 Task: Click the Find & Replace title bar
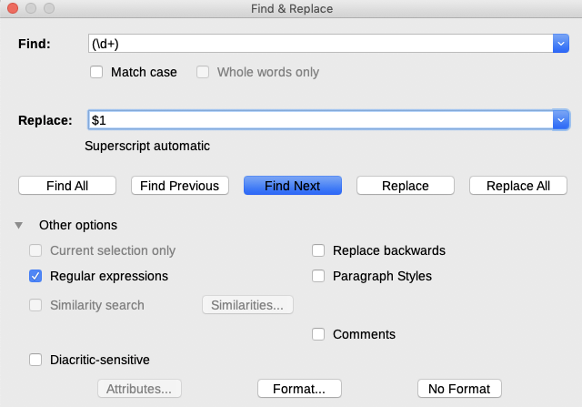(x=291, y=8)
